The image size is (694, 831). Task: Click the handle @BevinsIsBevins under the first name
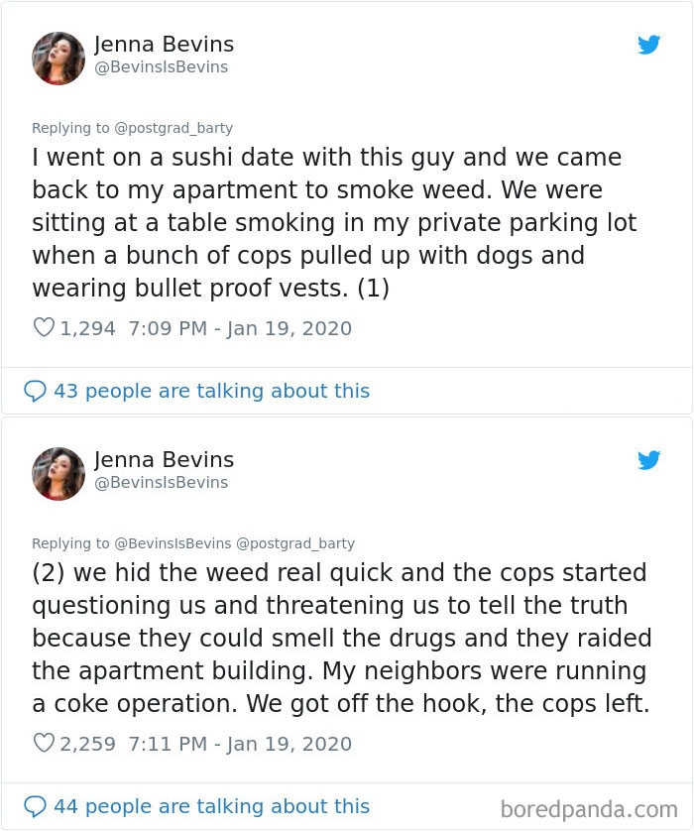[163, 67]
